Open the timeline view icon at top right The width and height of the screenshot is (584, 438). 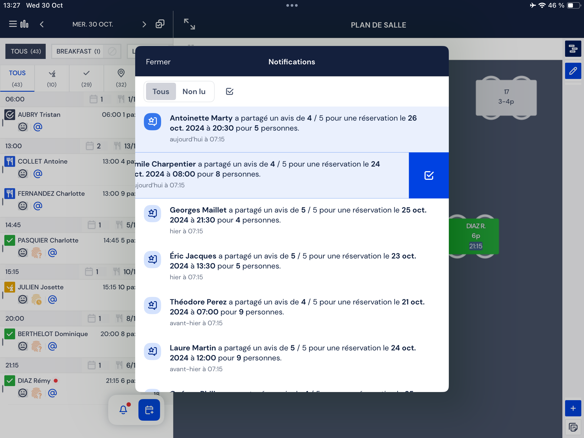tap(573, 49)
